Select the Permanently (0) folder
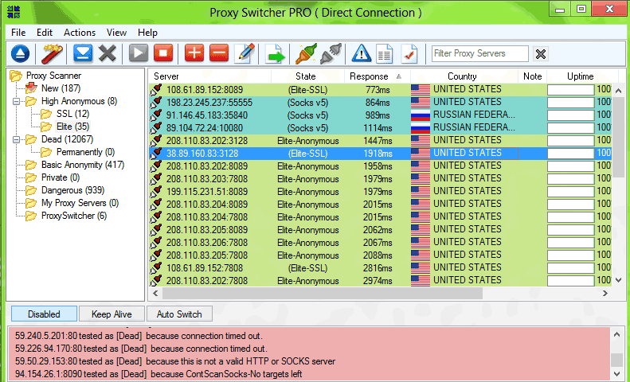This screenshot has width=630, height=382. click(x=85, y=152)
